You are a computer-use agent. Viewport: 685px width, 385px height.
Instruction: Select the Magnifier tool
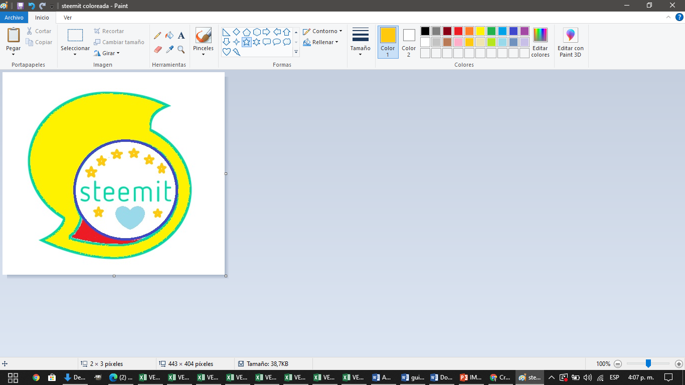coord(181,50)
